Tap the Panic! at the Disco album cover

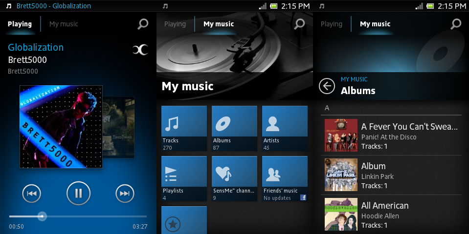point(341,136)
